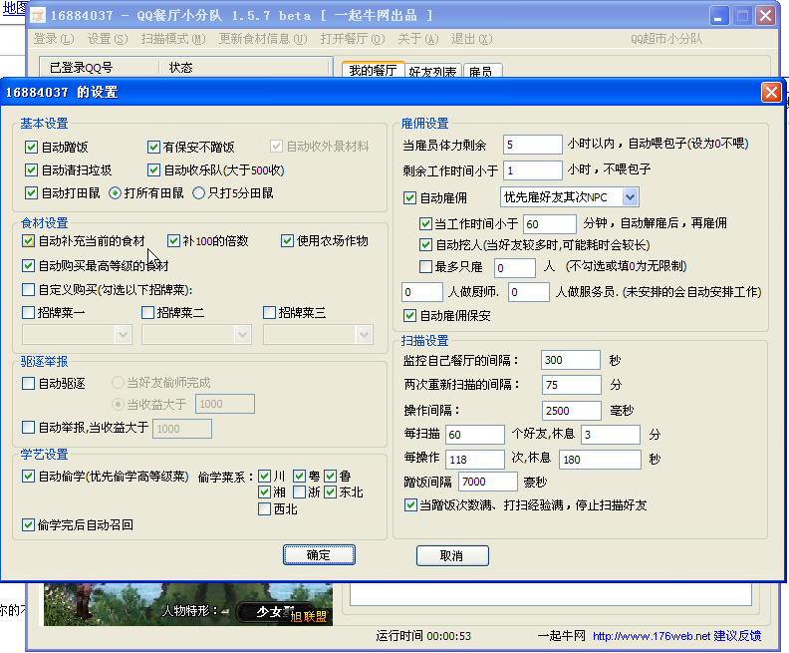Click QQ超市小分队 in menu bar
This screenshot has height=653, width=789.
(666, 39)
